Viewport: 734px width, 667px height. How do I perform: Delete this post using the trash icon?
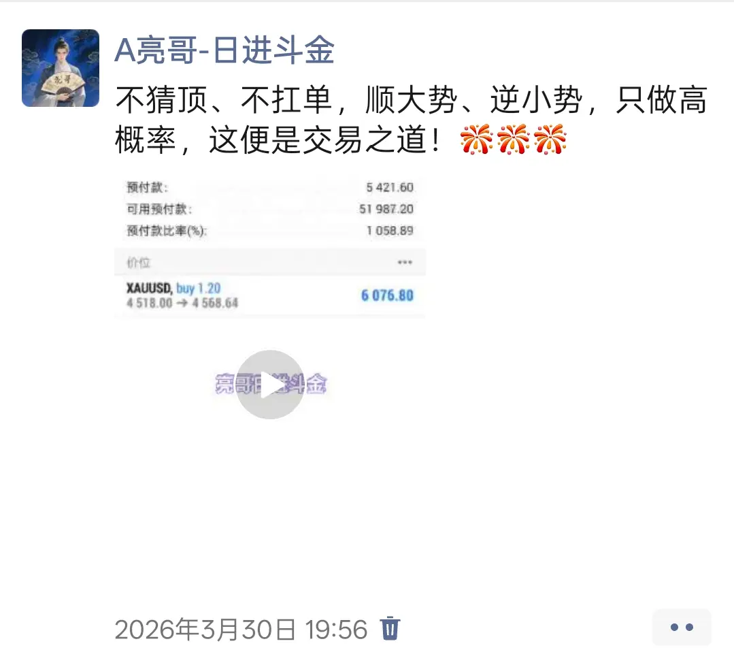pos(390,629)
